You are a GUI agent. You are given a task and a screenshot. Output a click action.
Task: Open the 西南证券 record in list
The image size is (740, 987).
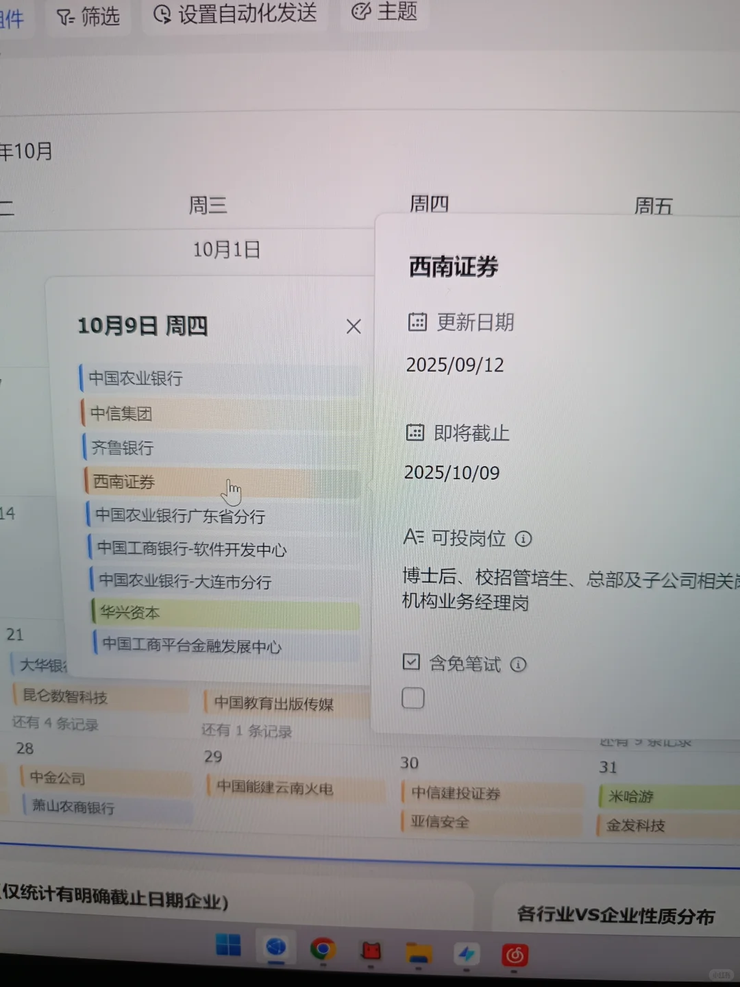coord(222,481)
